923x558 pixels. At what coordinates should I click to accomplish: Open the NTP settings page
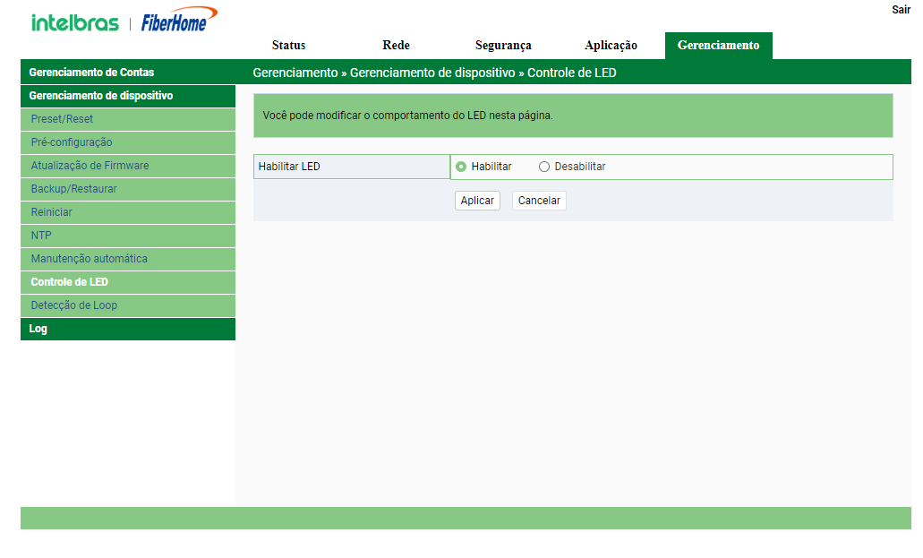128,236
